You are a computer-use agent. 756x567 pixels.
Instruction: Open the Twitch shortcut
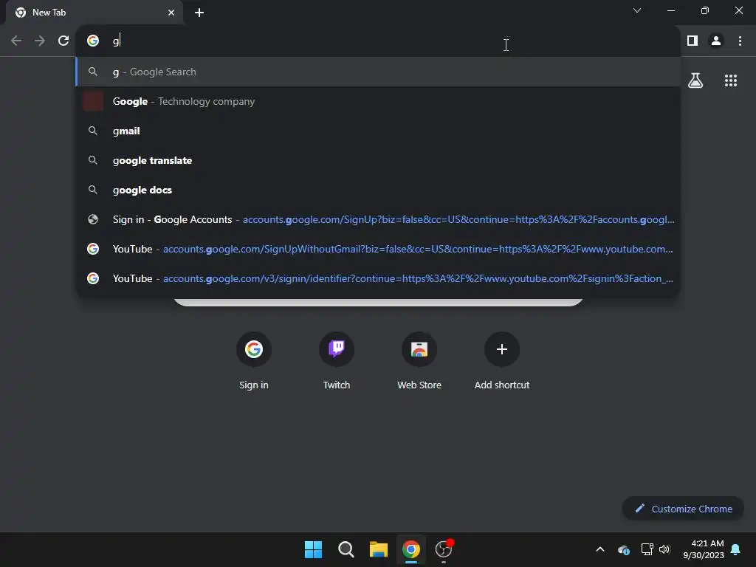point(337,360)
